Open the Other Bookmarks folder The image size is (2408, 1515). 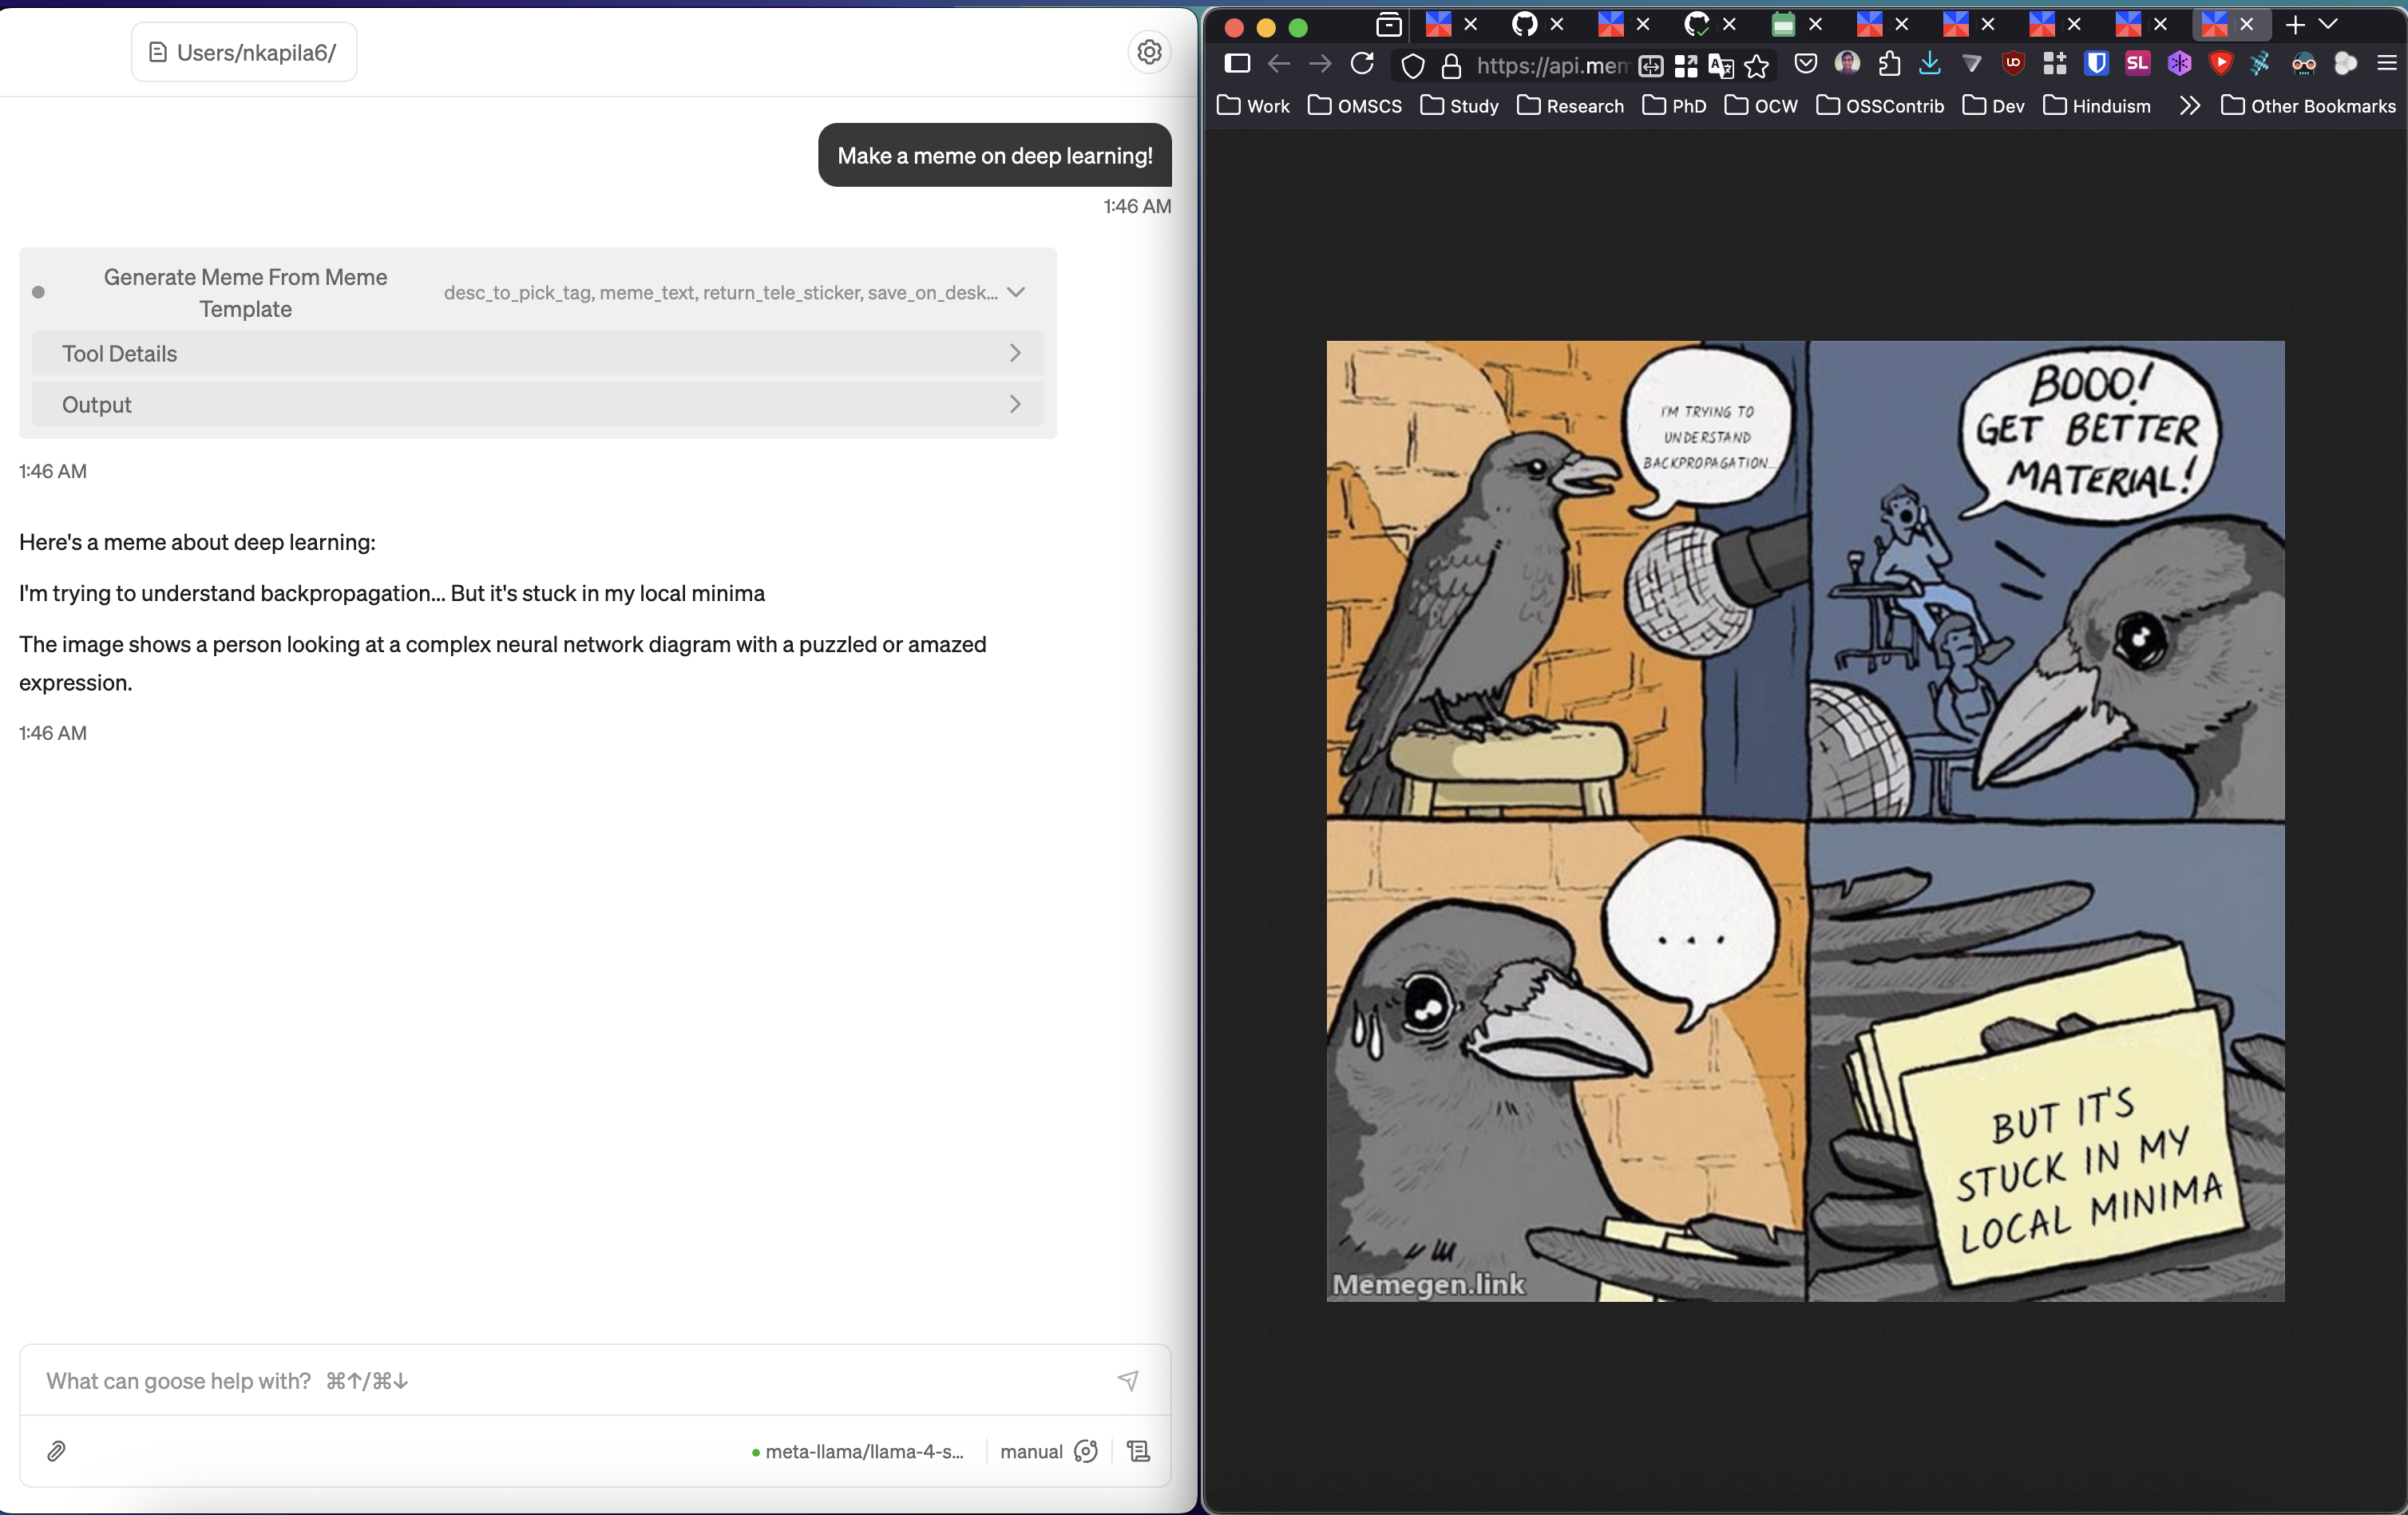[x=2308, y=106]
